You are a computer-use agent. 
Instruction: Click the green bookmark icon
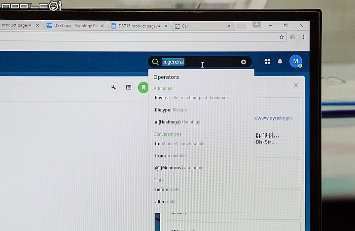(x=143, y=87)
